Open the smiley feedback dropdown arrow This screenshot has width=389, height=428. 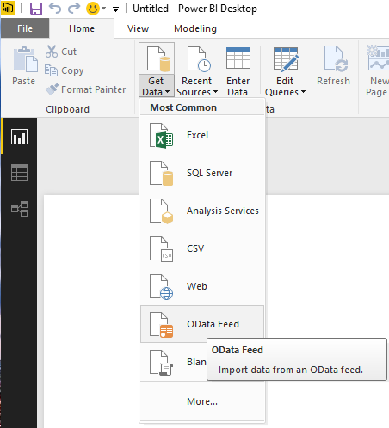coord(104,9)
